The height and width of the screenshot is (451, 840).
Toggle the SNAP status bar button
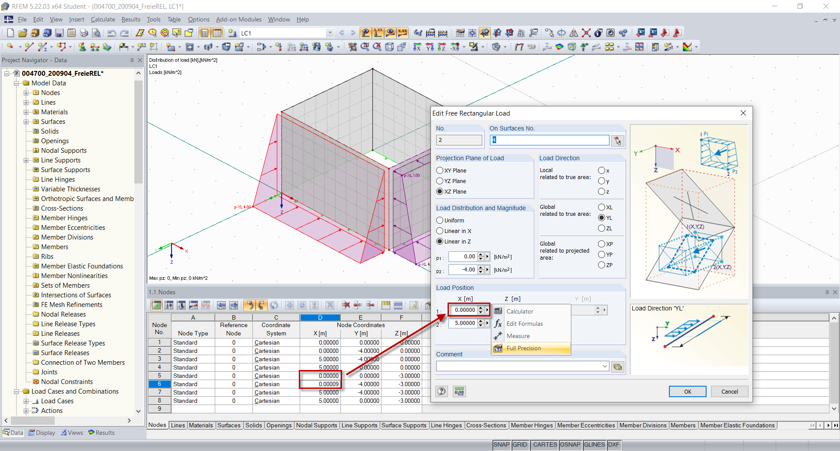coord(501,444)
